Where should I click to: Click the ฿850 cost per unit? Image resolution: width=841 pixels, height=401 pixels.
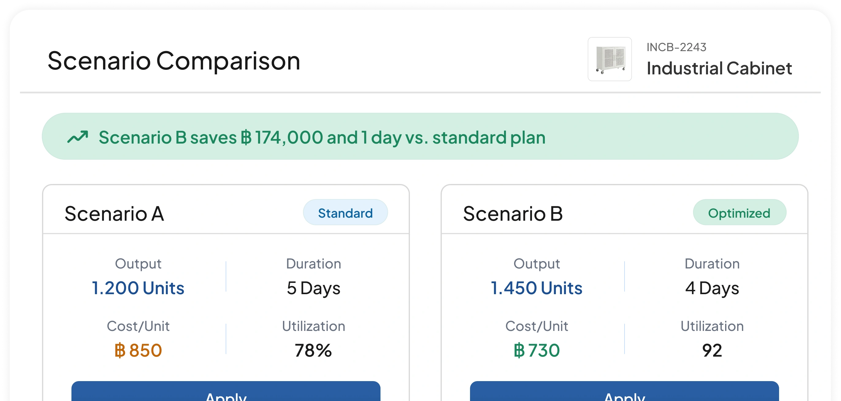[138, 350]
